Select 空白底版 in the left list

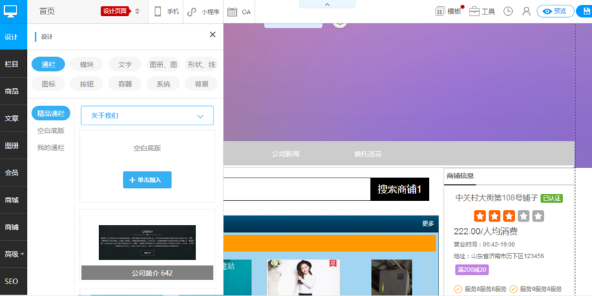click(x=51, y=131)
